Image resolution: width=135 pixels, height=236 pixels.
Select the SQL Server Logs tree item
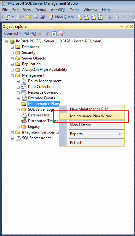click(41, 109)
